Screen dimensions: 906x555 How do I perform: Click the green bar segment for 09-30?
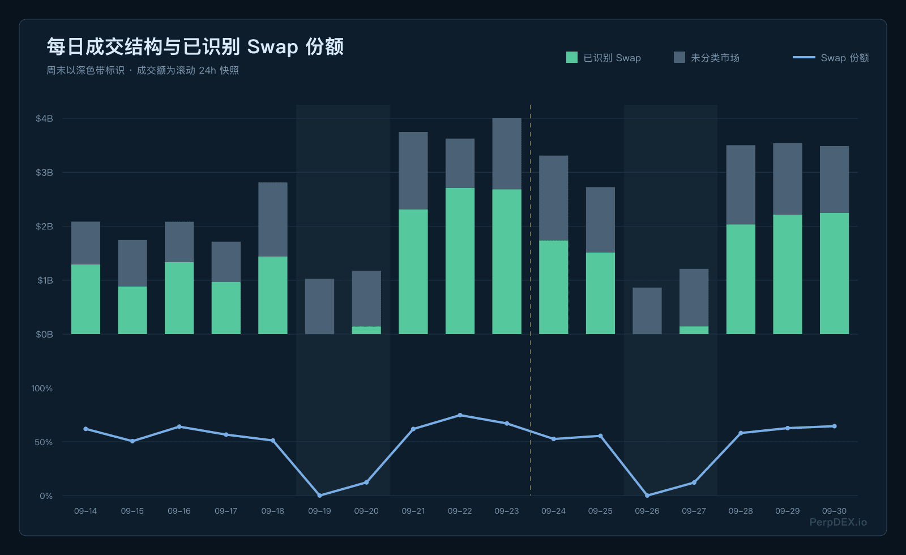(x=835, y=274)
